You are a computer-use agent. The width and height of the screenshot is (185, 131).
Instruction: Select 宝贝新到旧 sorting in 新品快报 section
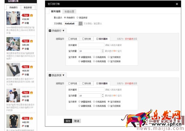tap(109, 102)
